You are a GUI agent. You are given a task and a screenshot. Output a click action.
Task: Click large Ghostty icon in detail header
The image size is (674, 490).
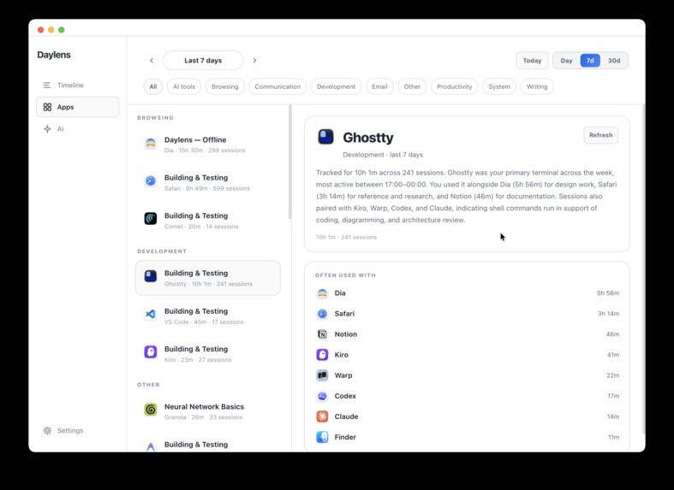pyautogui.click(x=325, y=137)
